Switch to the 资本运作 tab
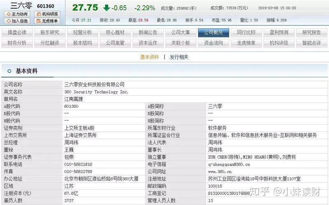This screenshot has width=329, height=205. 148,43
